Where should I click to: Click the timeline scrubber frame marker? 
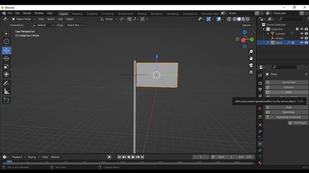pos(9,162)
